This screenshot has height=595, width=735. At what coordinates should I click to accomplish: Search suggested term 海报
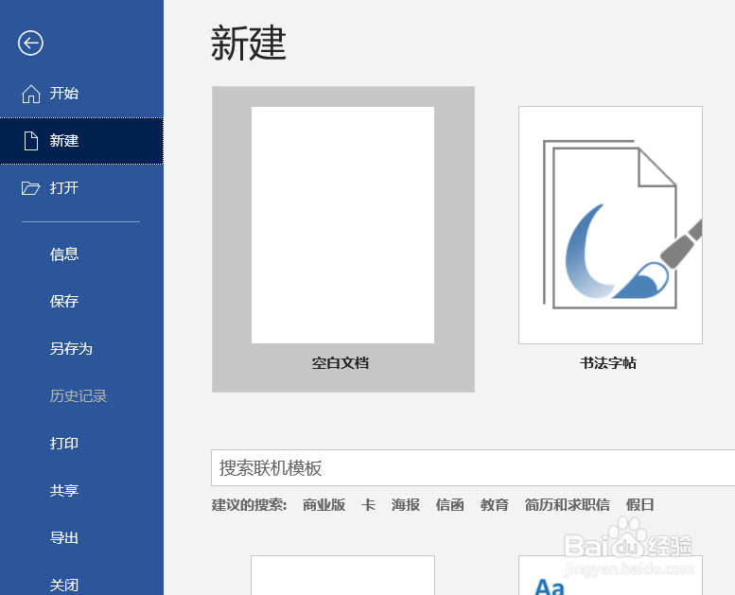(x=406, y=505)
